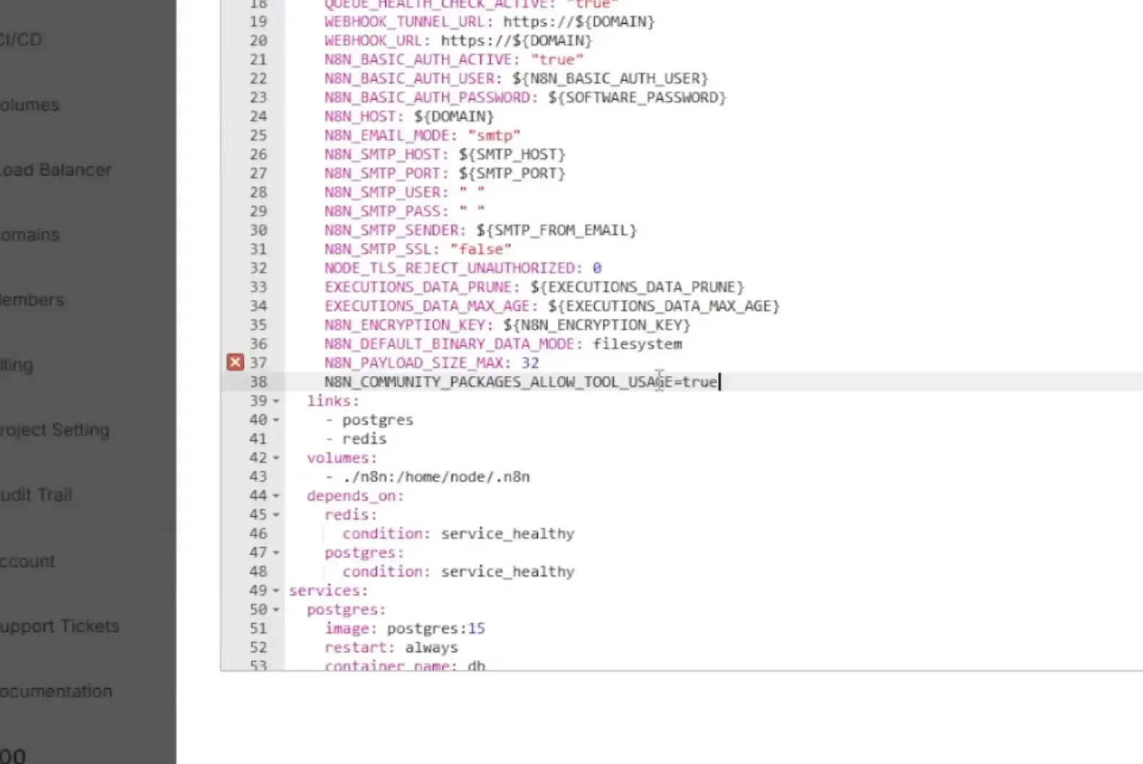The width and height of the screenshot is (1143, 764).
Task: Open the CI/CD sidebar item
Action: (20, 40)
